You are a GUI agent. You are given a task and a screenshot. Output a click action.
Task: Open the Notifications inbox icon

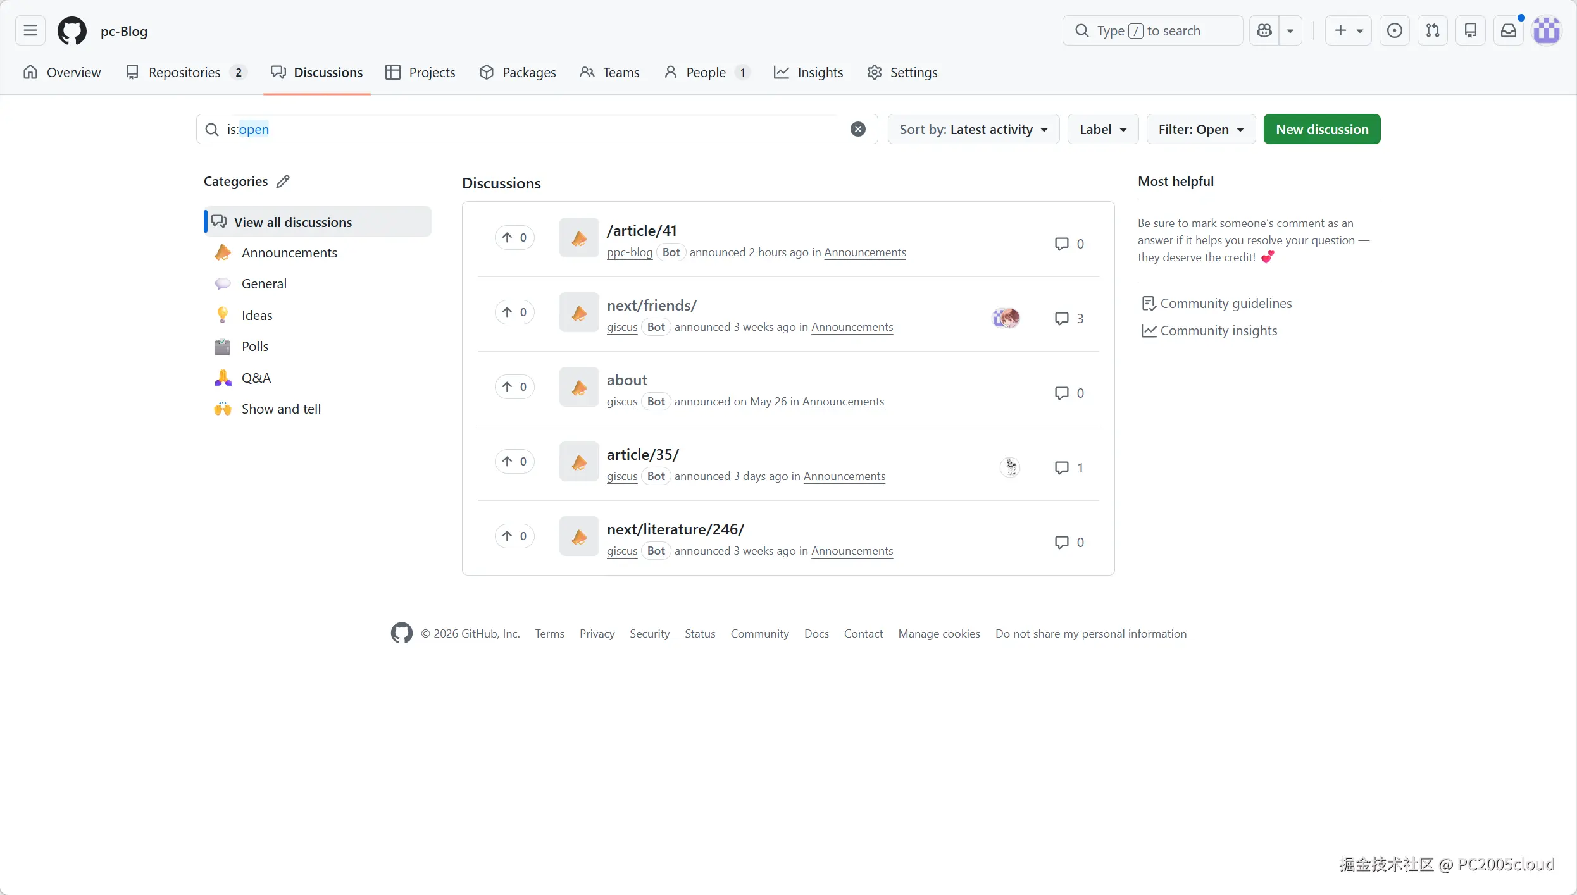(1509, 30)
